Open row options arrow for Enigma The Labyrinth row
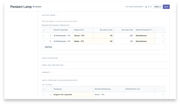Screen dimensions: 180x105 coord(163,94)
